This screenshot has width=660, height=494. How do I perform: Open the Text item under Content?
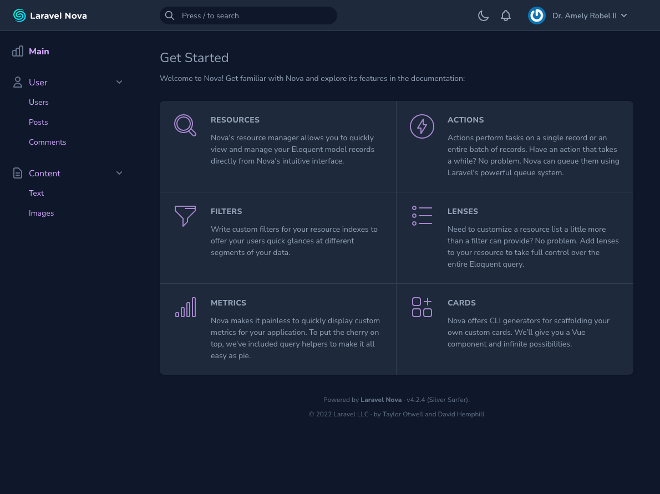click(36, 193)
